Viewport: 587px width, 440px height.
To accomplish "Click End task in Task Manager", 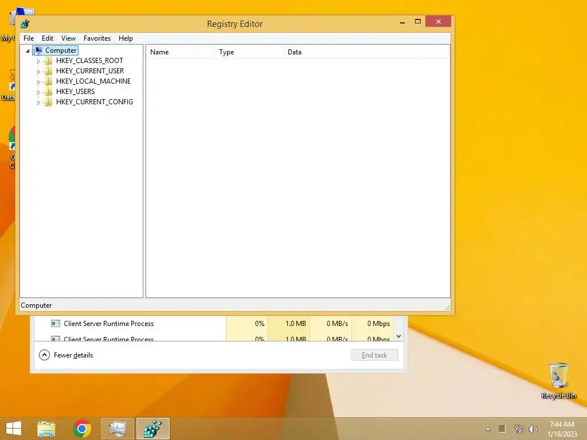I will coord(374,355).
